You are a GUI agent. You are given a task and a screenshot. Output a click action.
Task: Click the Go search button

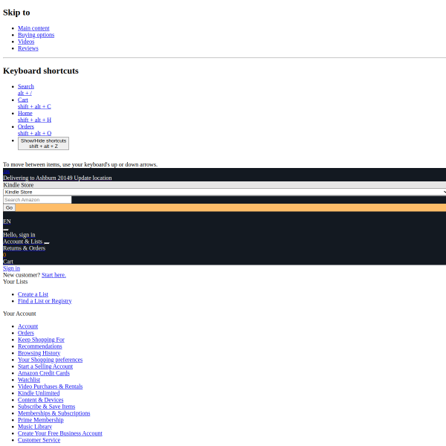(x=9, y=207)
